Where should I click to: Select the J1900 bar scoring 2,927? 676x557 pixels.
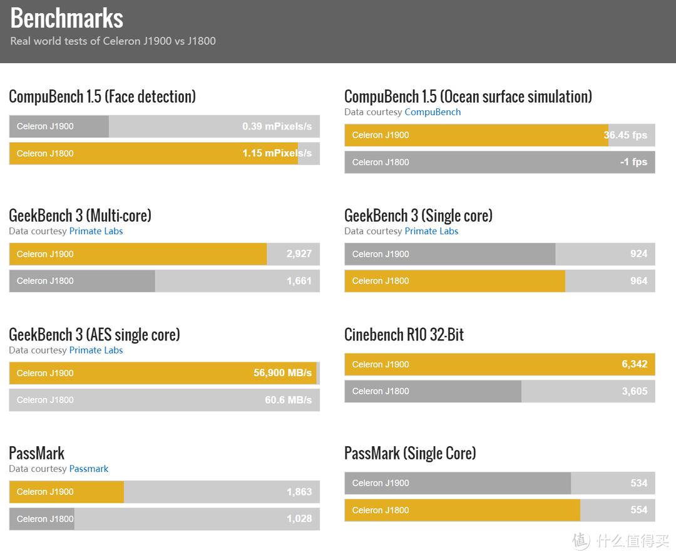(x=164, y=254)
